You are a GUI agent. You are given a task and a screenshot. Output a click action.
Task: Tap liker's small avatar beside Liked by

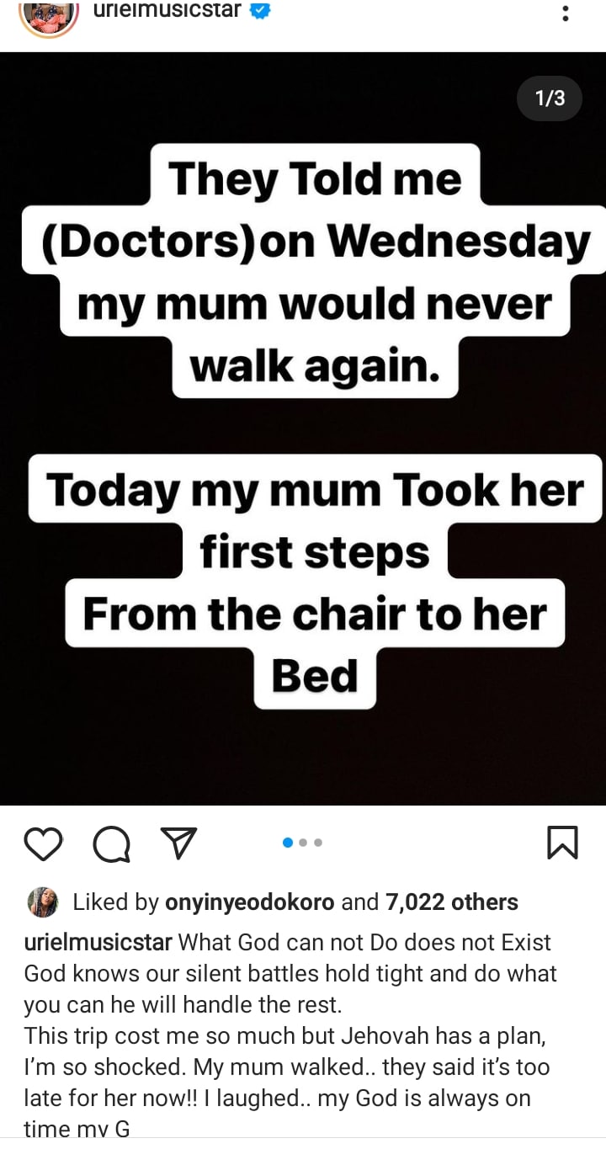(43, 902)
